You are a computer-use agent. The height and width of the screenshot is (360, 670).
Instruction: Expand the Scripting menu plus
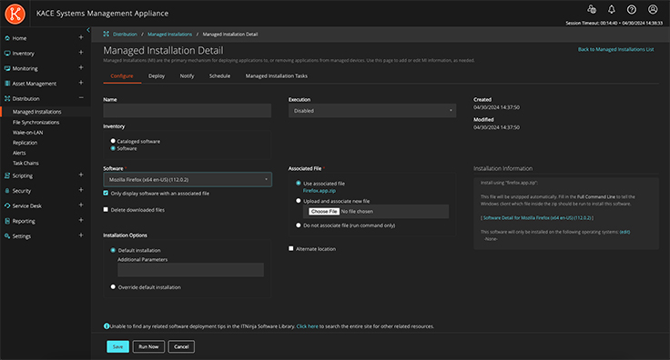tap(81, 175)
